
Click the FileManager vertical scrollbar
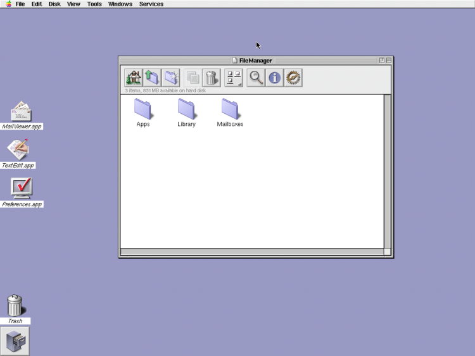click(x=387, y=171)
